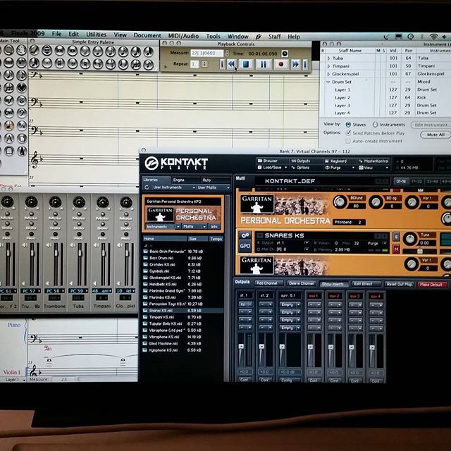Click the Stop button in Playback Controls
451x451 pixels.
(x=246, y=64)
